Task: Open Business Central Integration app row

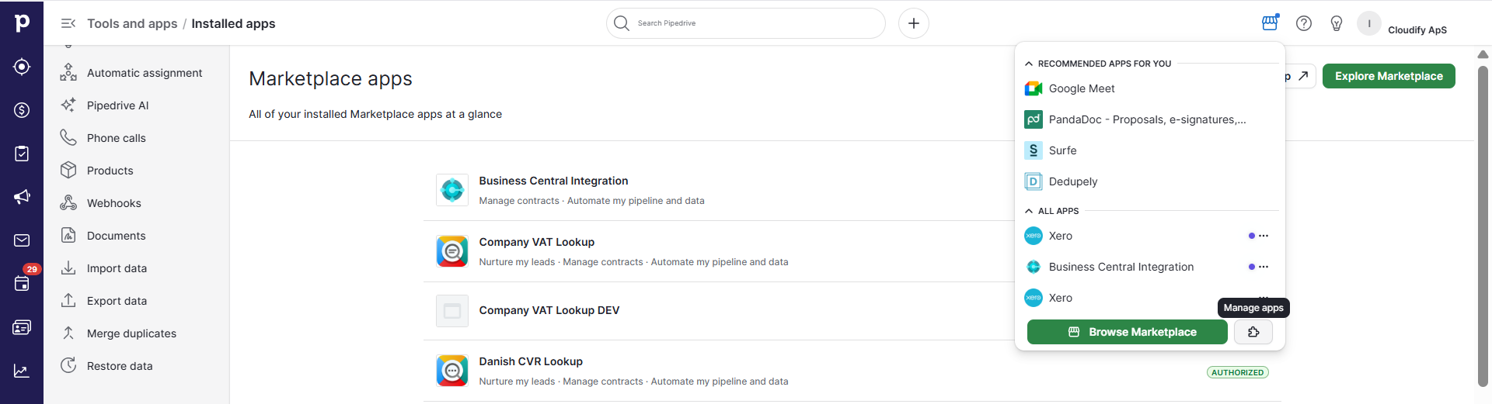Action: coord(852,190)
